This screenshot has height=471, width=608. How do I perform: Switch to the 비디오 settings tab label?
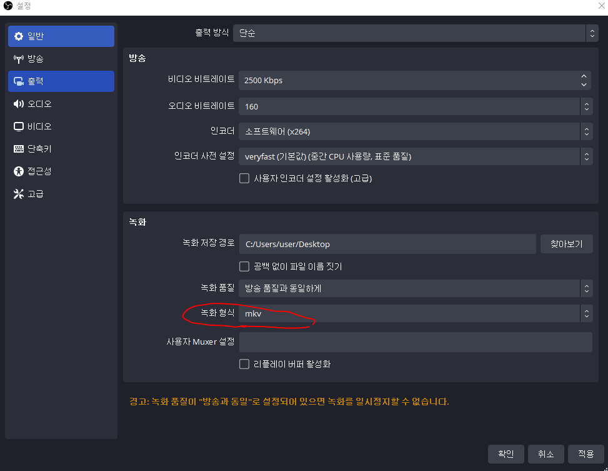tap(39, 126)
